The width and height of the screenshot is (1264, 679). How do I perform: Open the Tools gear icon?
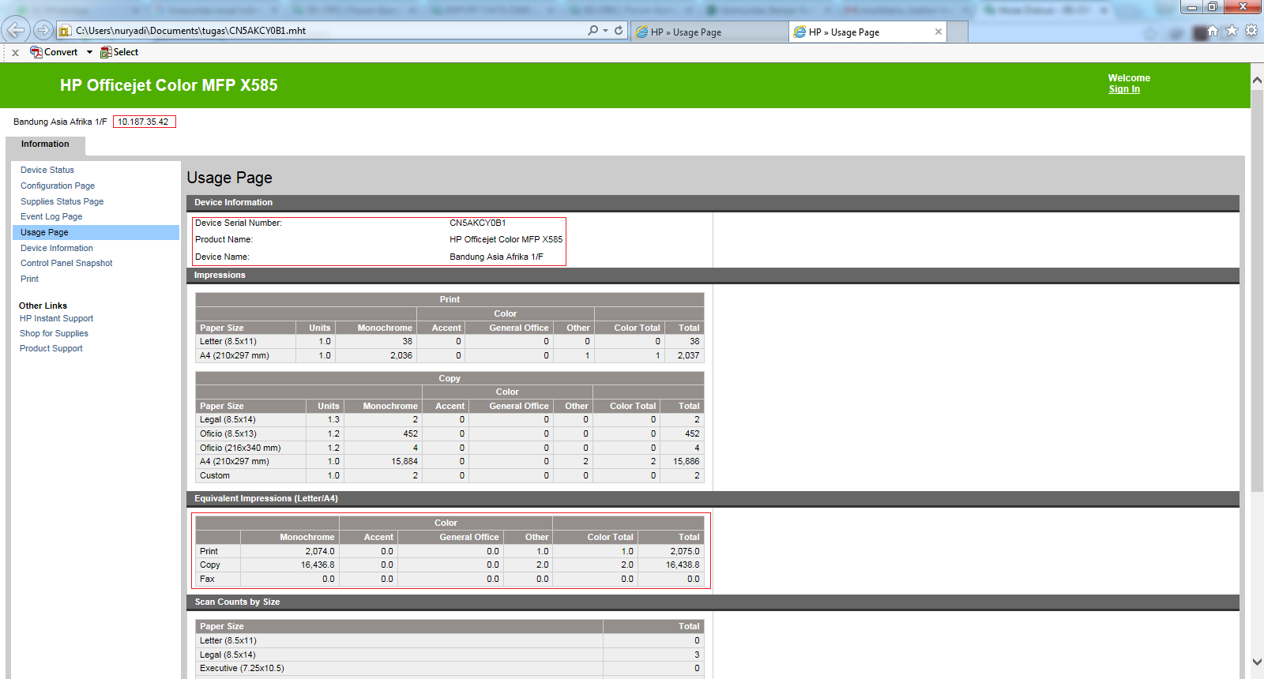point(1251,31)
